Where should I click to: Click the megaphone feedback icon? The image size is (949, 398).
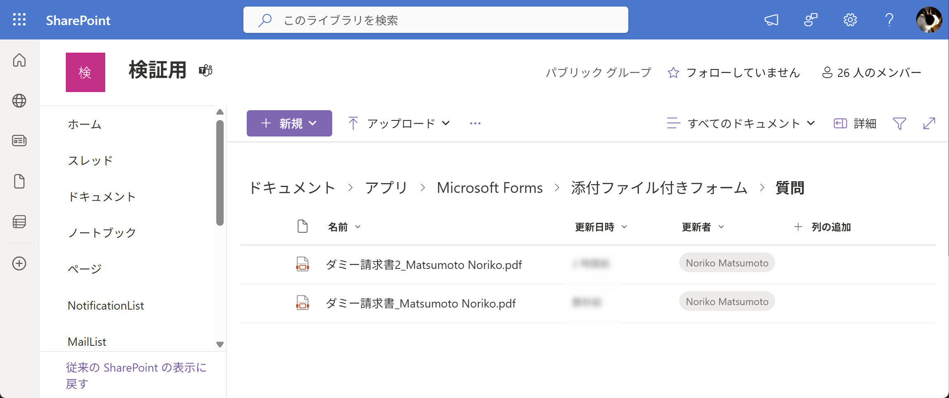point(771,20)
